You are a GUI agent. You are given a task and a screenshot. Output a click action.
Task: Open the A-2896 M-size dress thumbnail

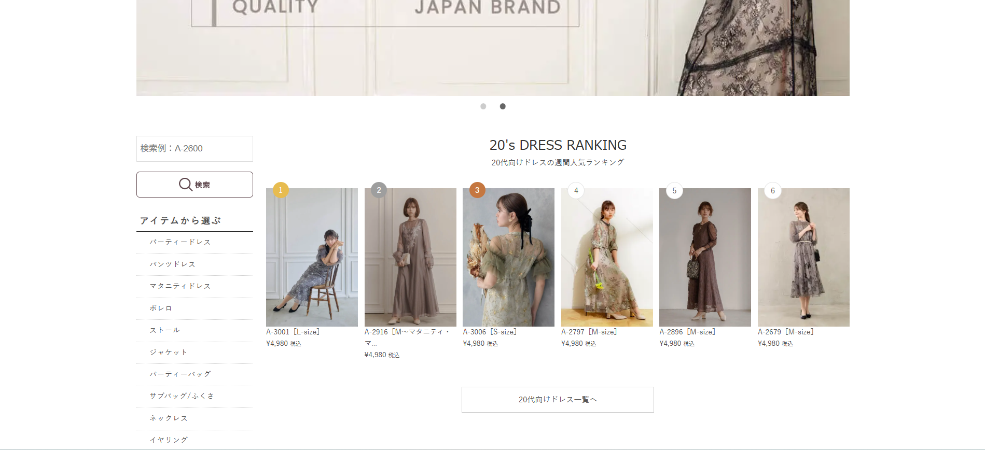click(705, 257)
